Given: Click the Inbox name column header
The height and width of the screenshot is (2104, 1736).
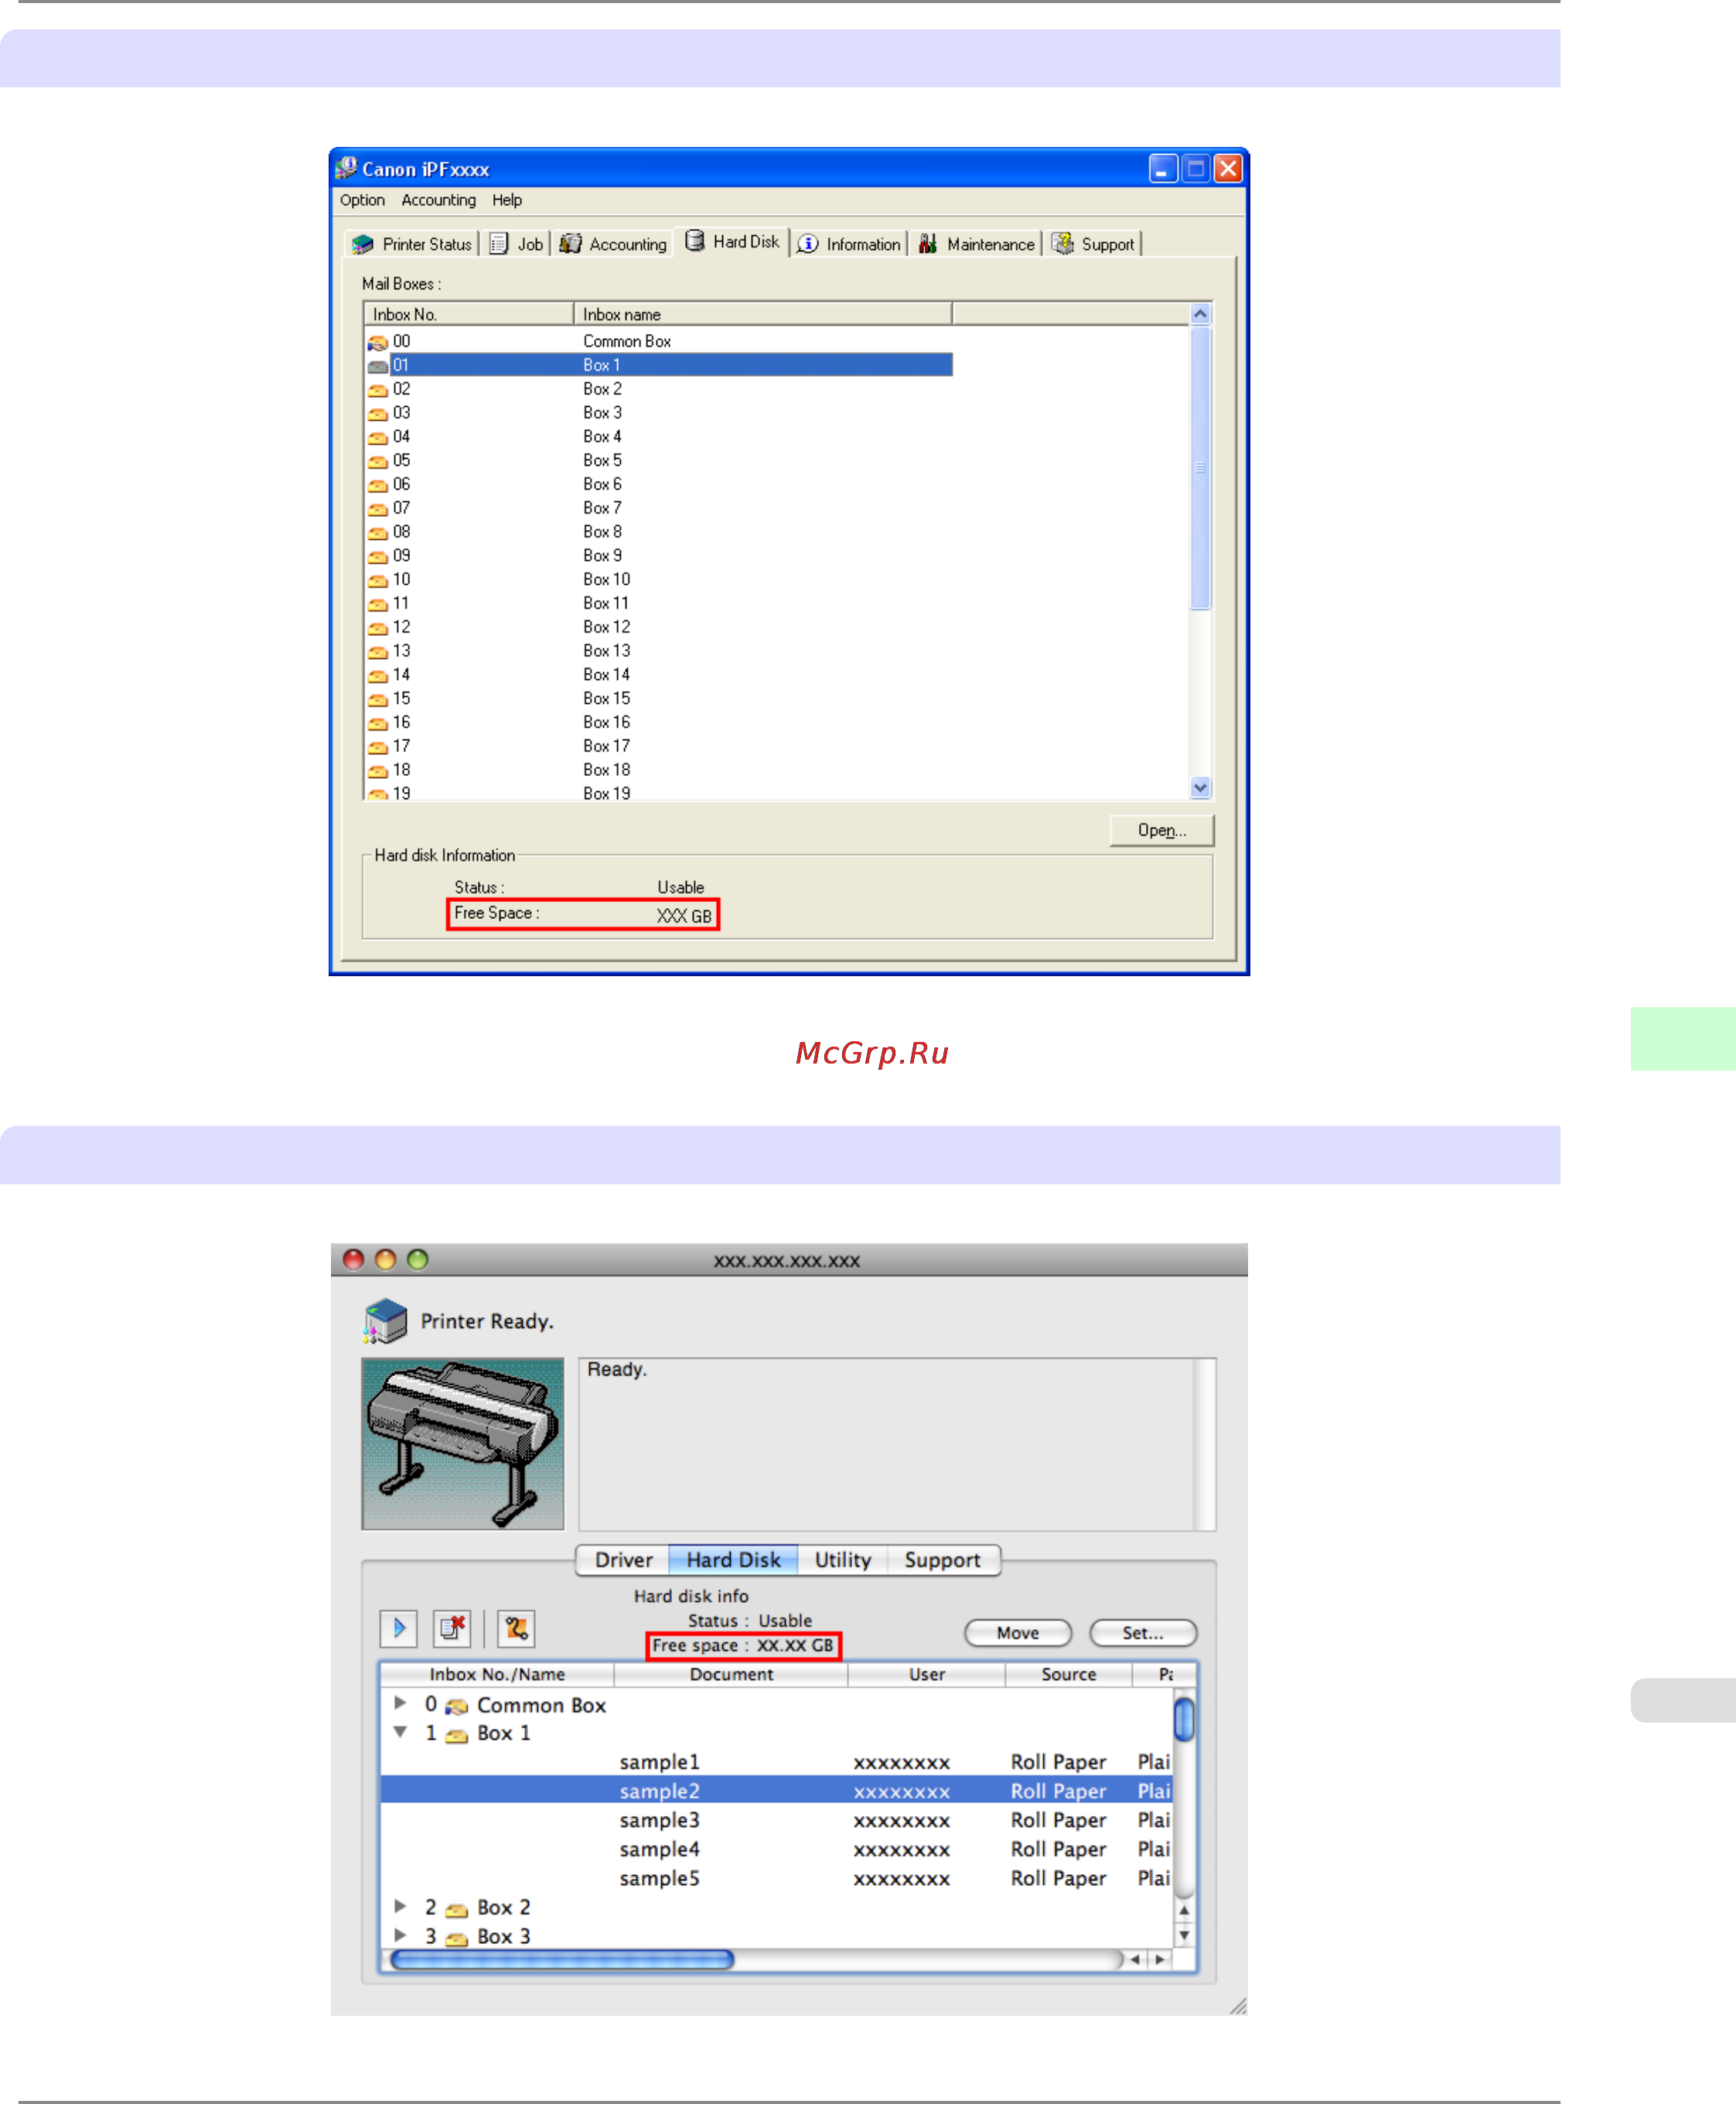Looking at the screenshot, I should (x=762, y=314).
